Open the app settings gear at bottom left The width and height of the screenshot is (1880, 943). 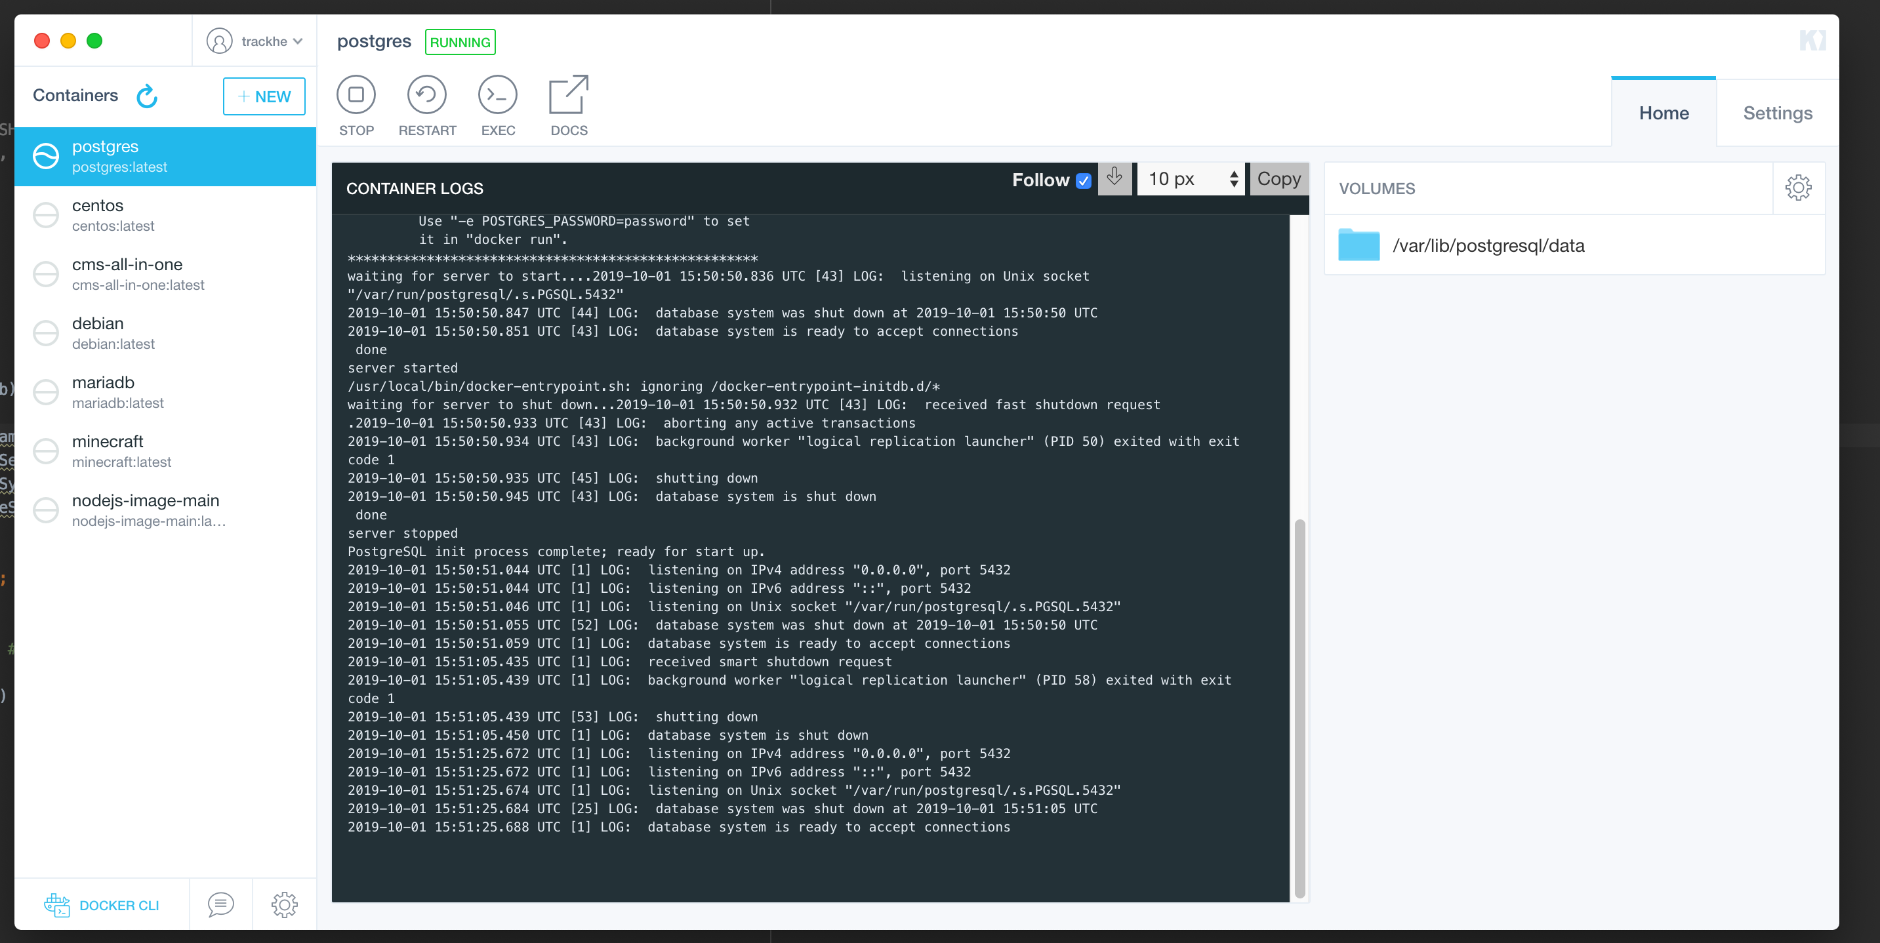coord(284,904)
